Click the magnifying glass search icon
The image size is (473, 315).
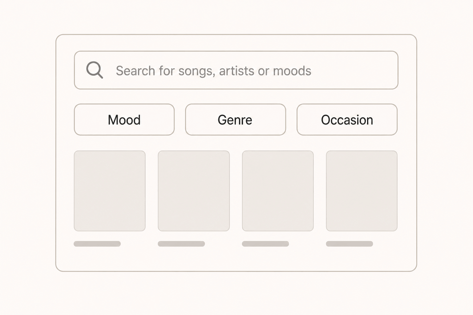point(95,70)
